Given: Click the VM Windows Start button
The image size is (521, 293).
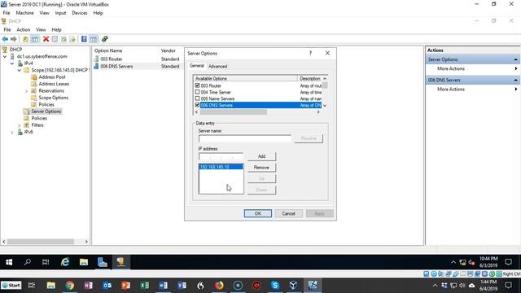Looking at the screenshot, I should pyautogui.click(x=9, y=262).
